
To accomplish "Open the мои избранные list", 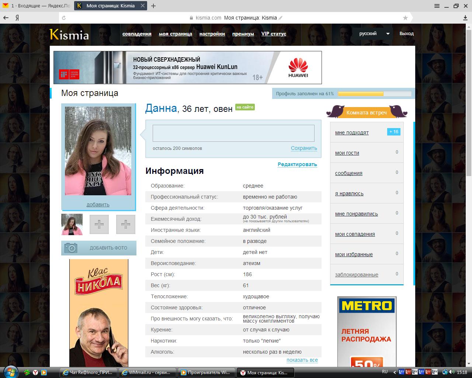I will [x=354, y=254].
